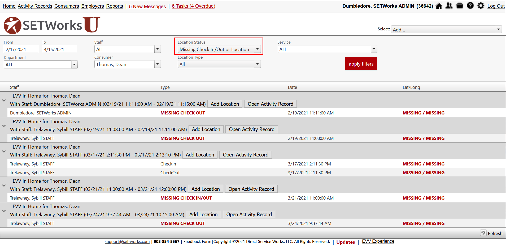Open the Select Add... dropdown
The height and width of the screenshot is (249, 506).
tap(447, 29)
